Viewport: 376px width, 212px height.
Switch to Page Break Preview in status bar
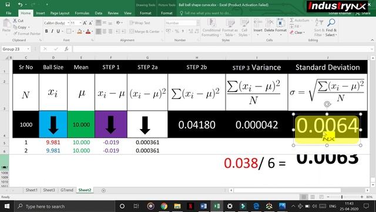(x=321, y=197)
